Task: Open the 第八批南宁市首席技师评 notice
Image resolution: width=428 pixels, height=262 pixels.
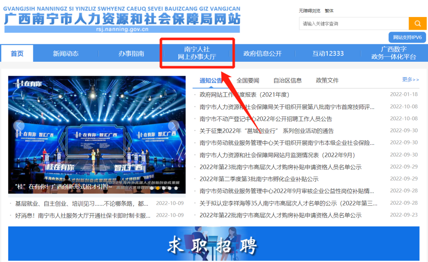Action: click(287, 107)
